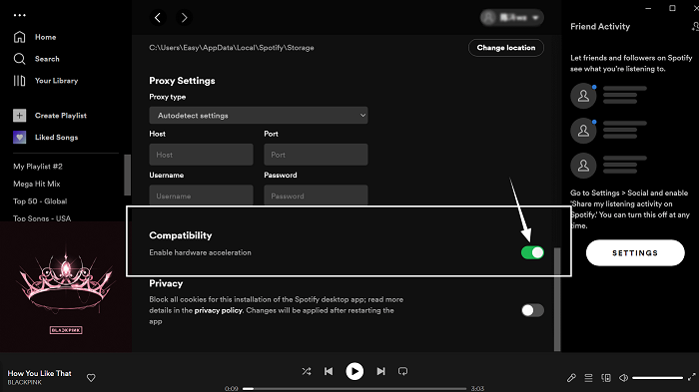Click the Username input field
This screenshot has height=392, width=699.
(x=201, y=196)
